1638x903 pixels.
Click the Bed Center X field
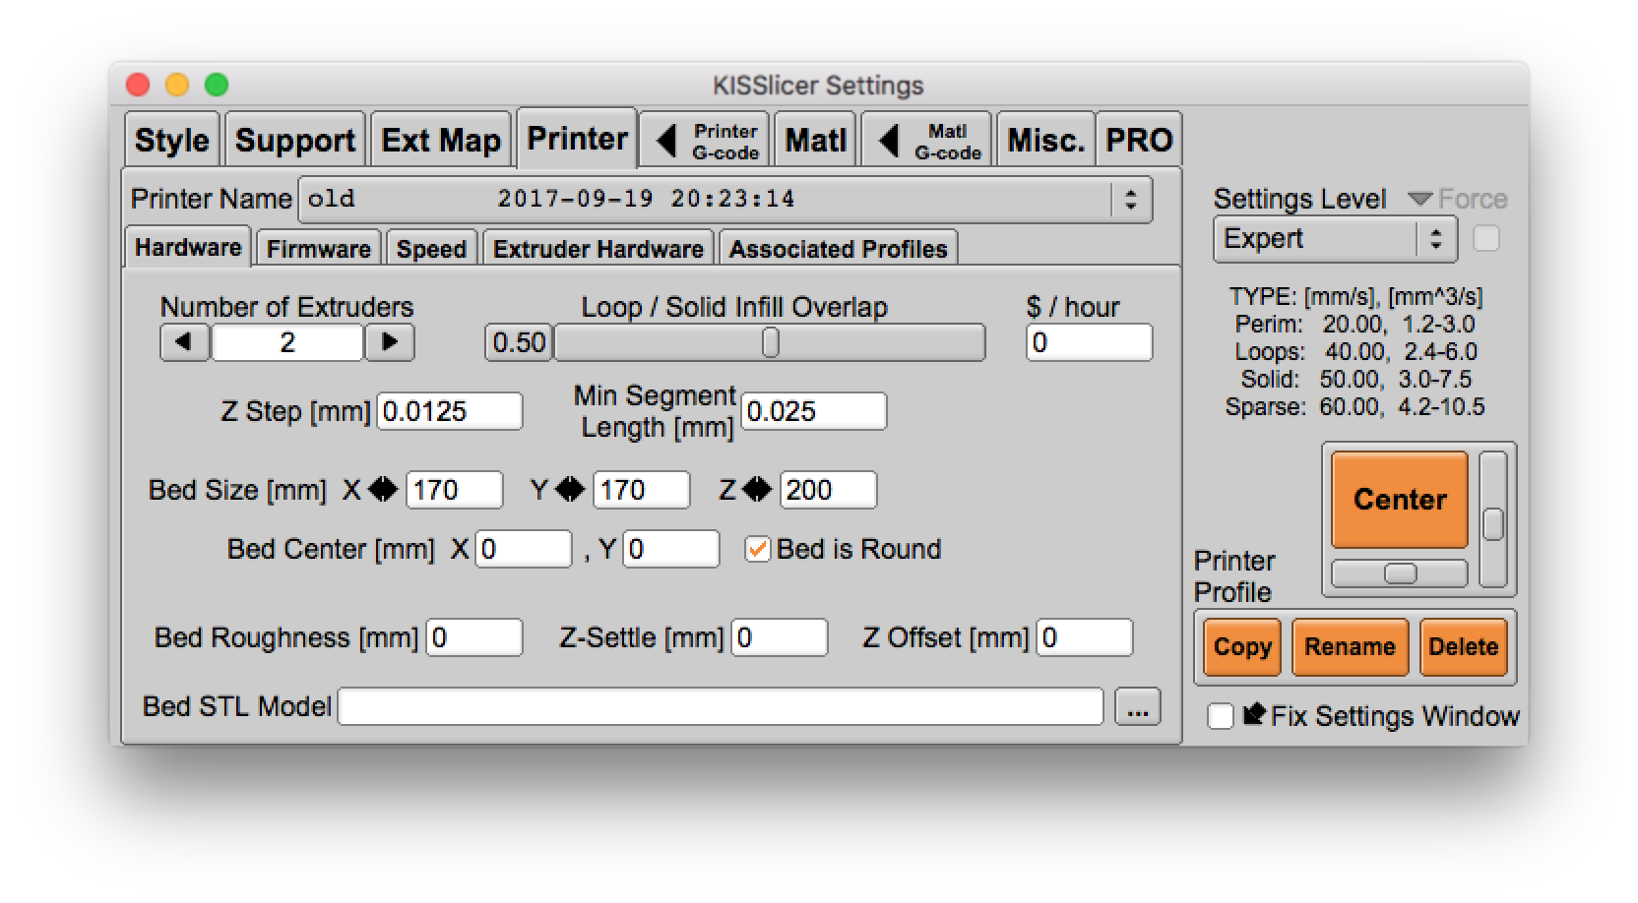click(524, 549)
